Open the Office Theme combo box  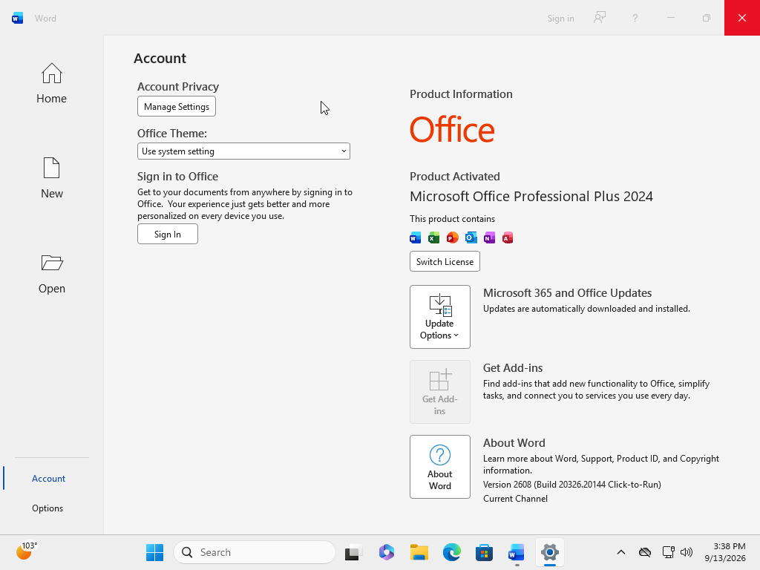click(243, 151)
